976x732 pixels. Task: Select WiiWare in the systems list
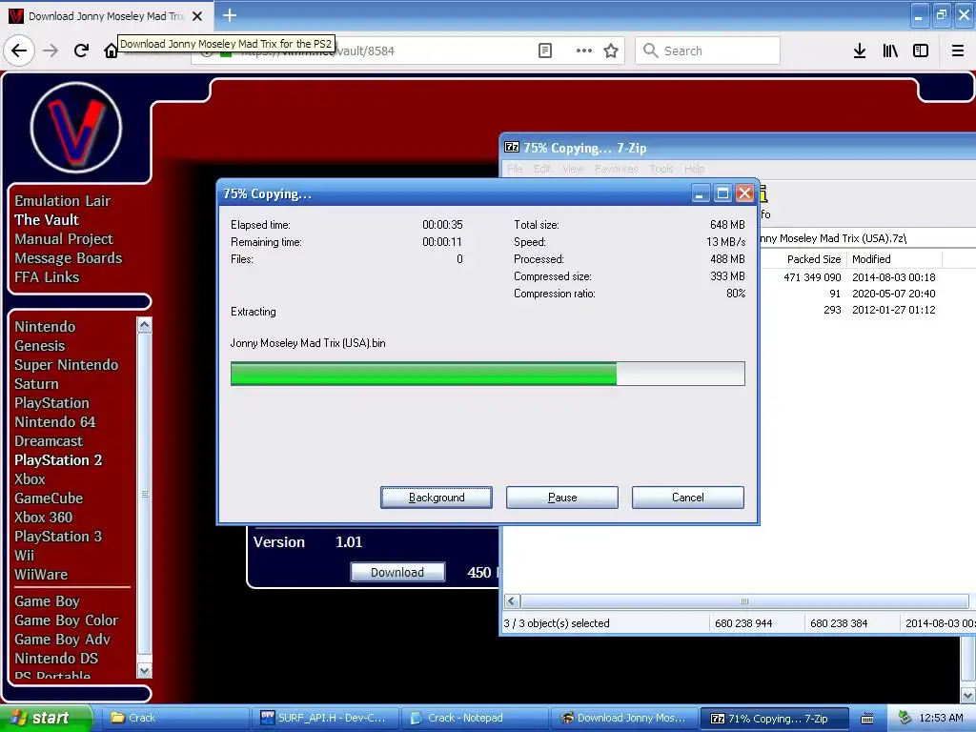41,575
